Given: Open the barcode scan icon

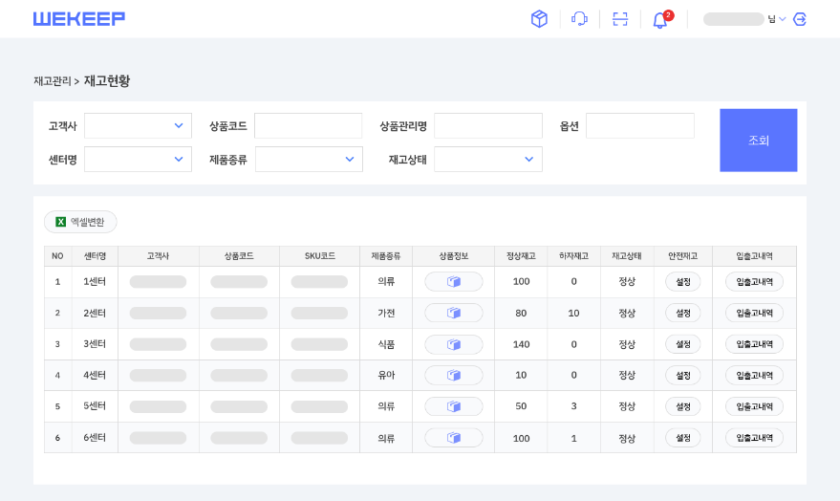Looking at the screenshot, I should click(620, 19).
